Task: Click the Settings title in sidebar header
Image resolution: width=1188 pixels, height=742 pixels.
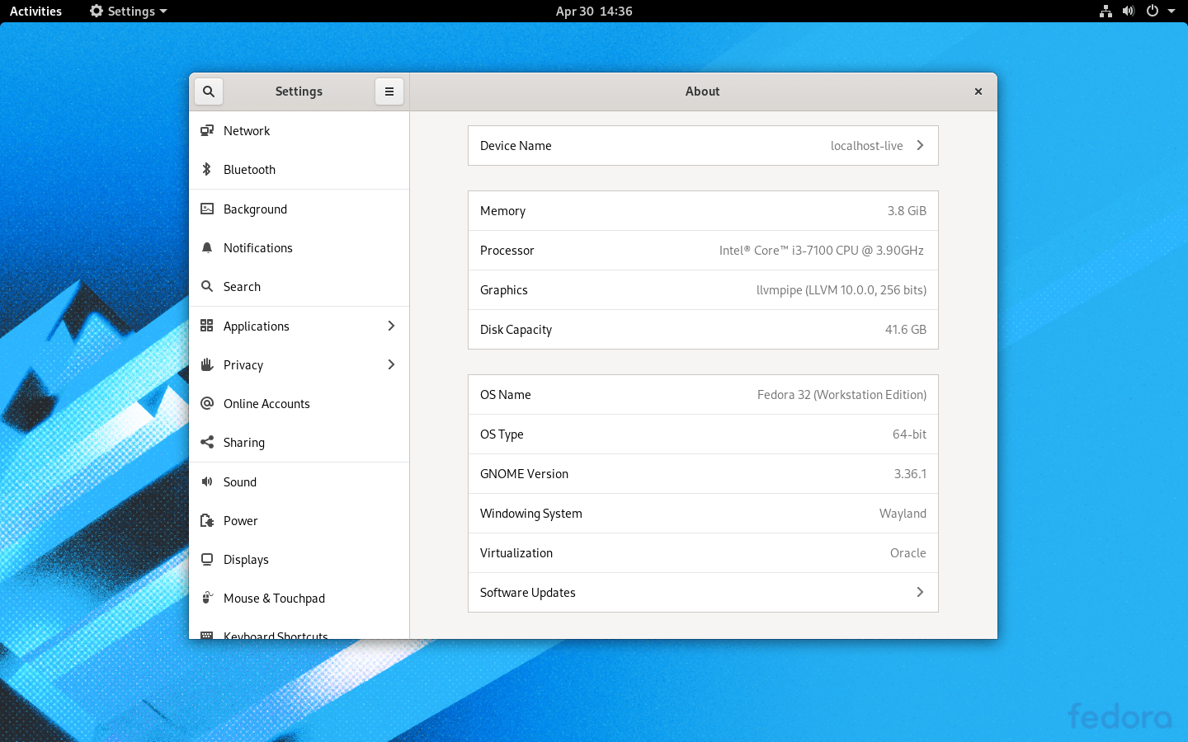Action: click(x=299, y=92)
